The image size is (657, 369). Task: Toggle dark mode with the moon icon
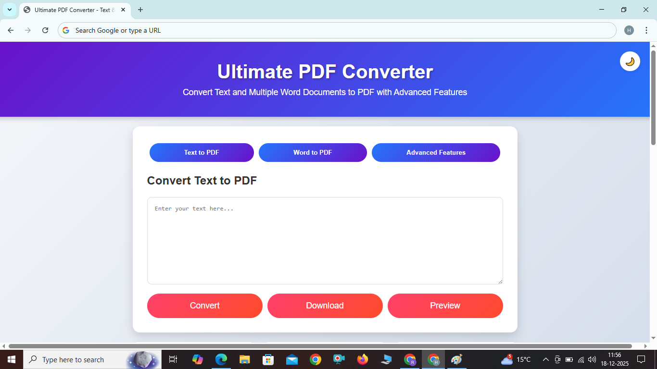630,61
